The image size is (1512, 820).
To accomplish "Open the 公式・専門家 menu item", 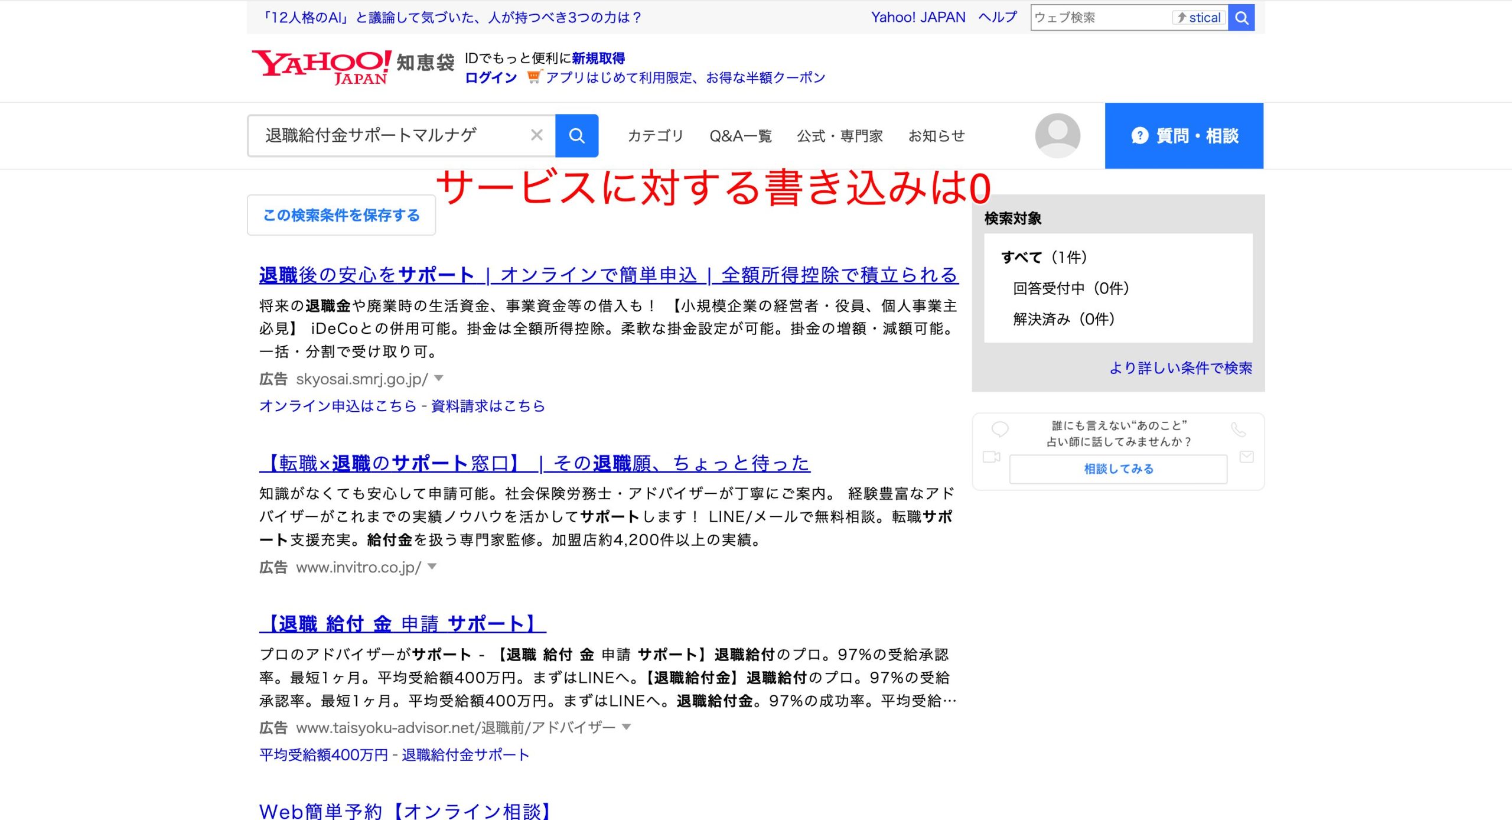I will [x=840, y=136].
